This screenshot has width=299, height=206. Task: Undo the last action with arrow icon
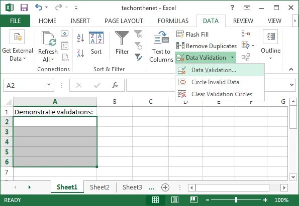[x=39, y=8]
